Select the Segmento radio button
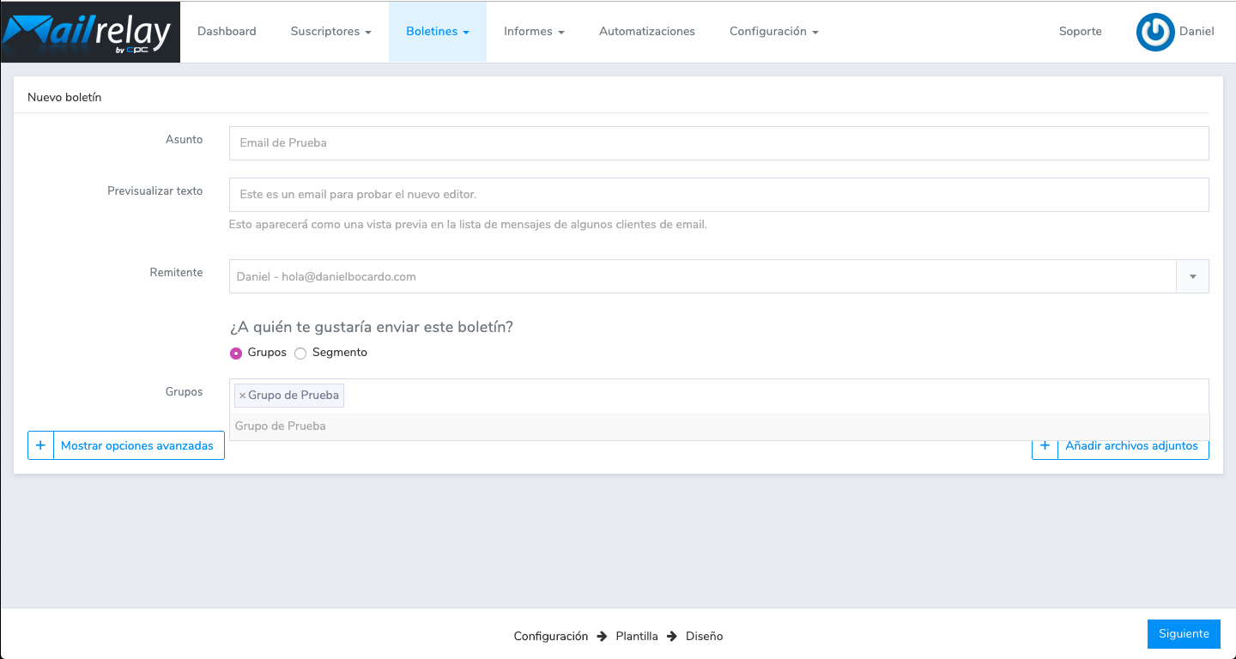This screenshot has height=659, width=1236. (300, 354)
